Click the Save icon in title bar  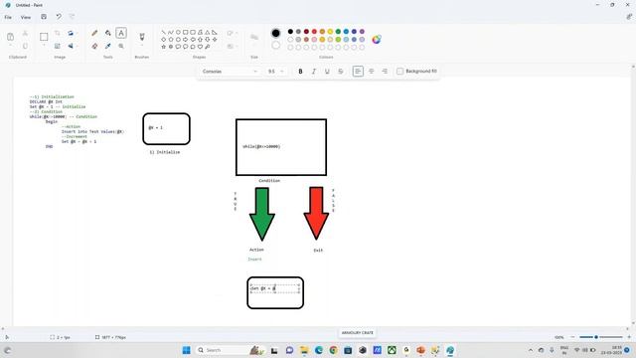pos(44,17)
